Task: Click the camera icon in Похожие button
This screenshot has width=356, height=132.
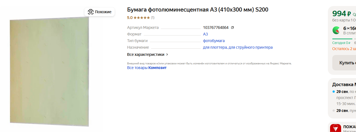Action: click(x=90, y=12)
